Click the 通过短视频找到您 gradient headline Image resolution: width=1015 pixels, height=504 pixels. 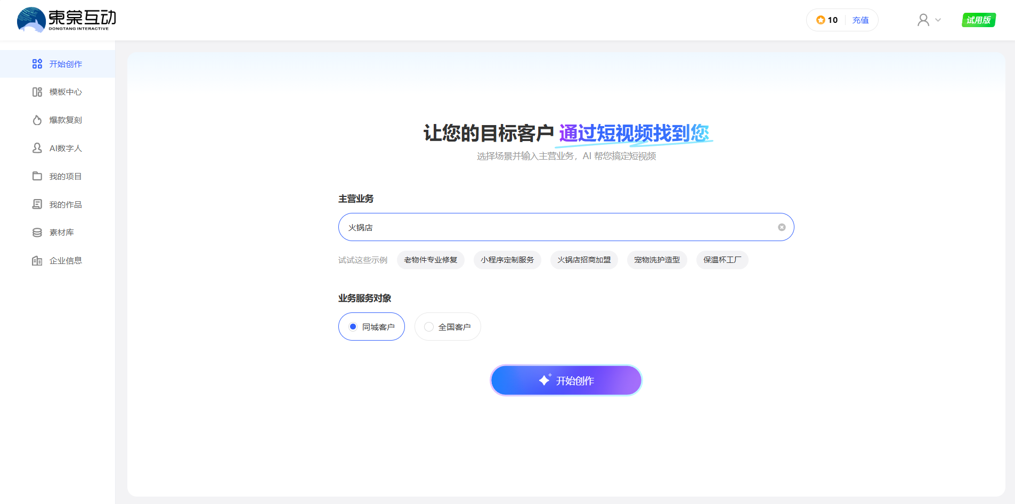point(635,134)
